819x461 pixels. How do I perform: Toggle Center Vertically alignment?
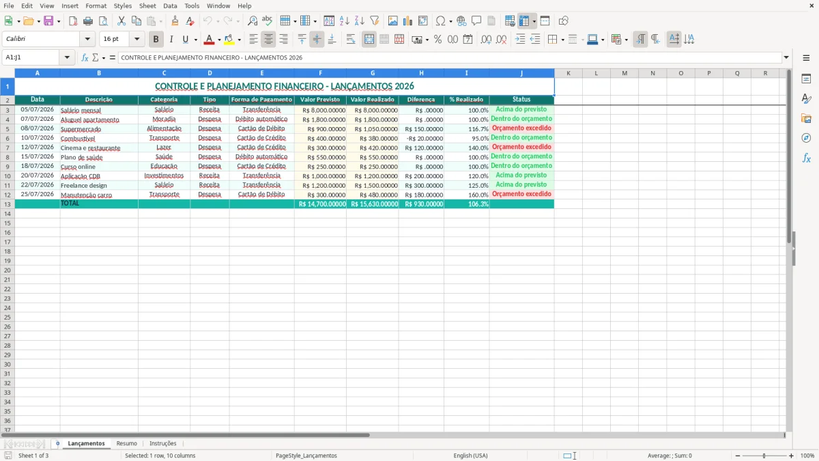coord(317,40)
